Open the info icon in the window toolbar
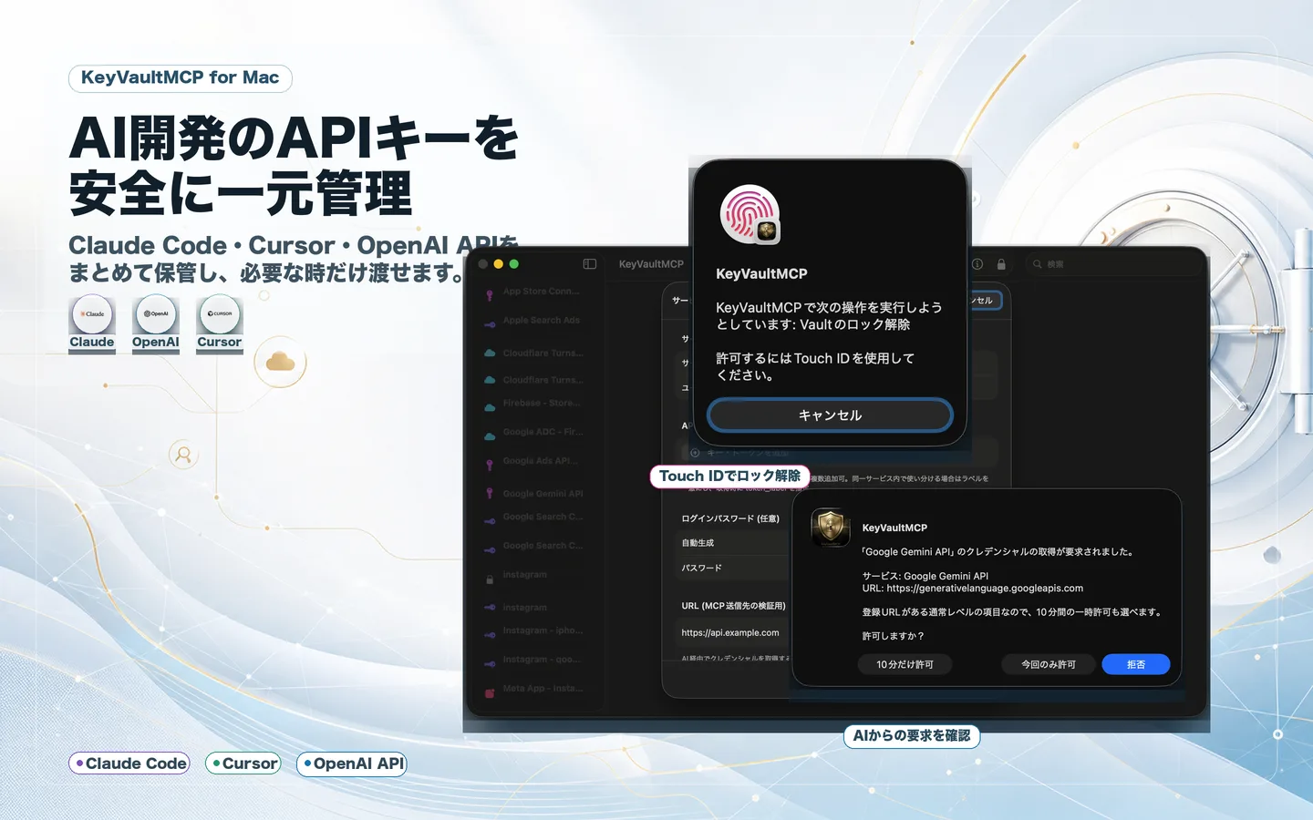 click(977, 264)
